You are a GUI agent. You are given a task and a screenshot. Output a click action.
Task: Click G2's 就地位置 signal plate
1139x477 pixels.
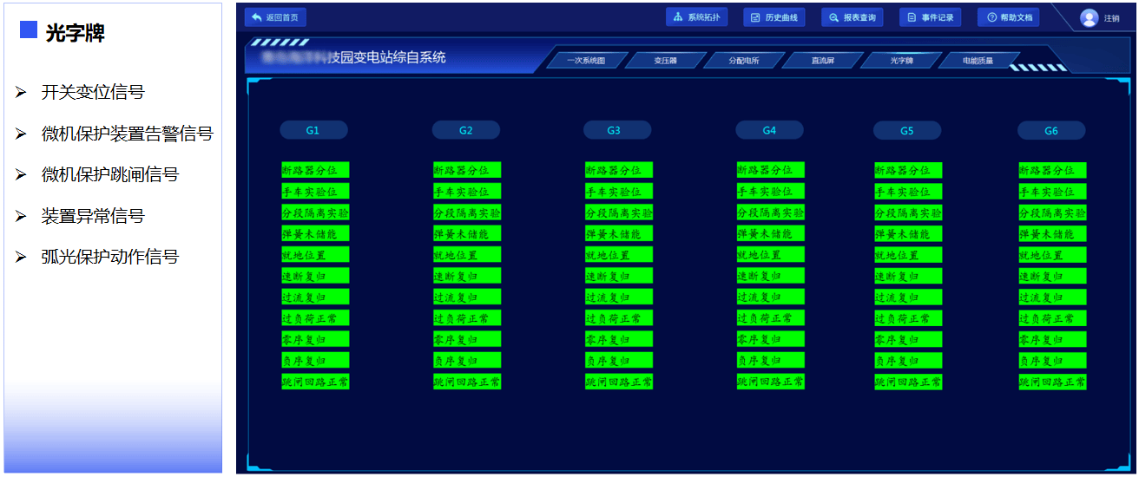[x=467, y=255]
